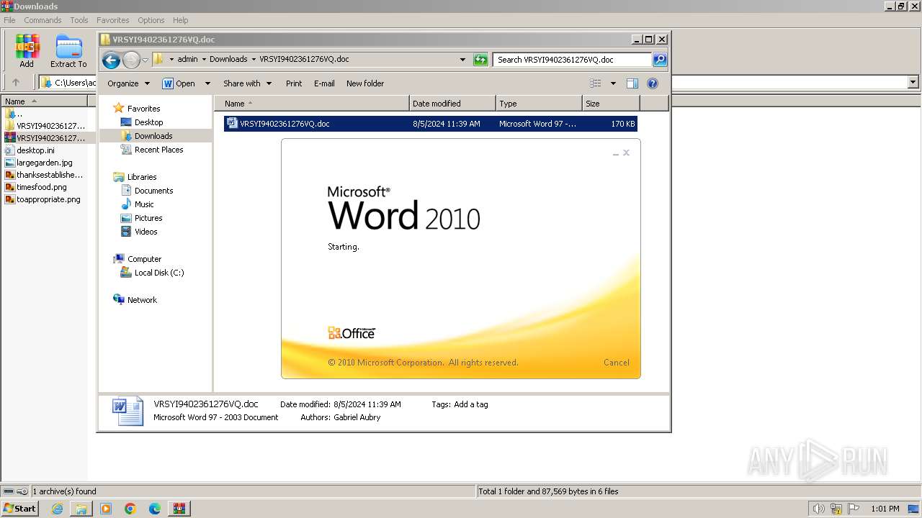Select Desktop under Favorites

pyautogui.click(x=148, y=122)
